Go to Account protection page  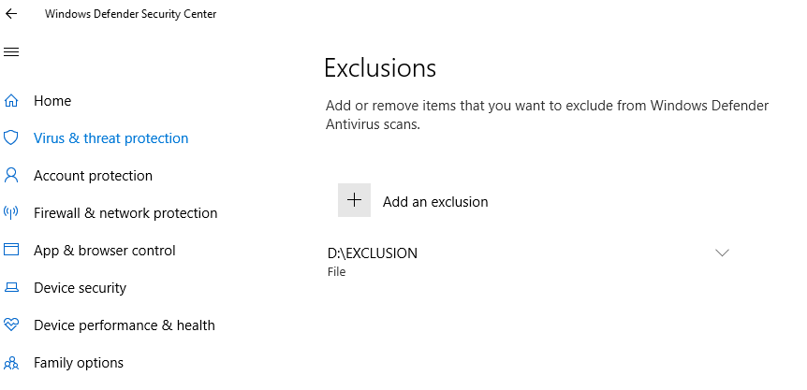[x=93, y=175]
